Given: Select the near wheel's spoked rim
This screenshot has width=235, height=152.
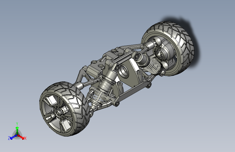Looking at the screenshot, I should point(59,113).
